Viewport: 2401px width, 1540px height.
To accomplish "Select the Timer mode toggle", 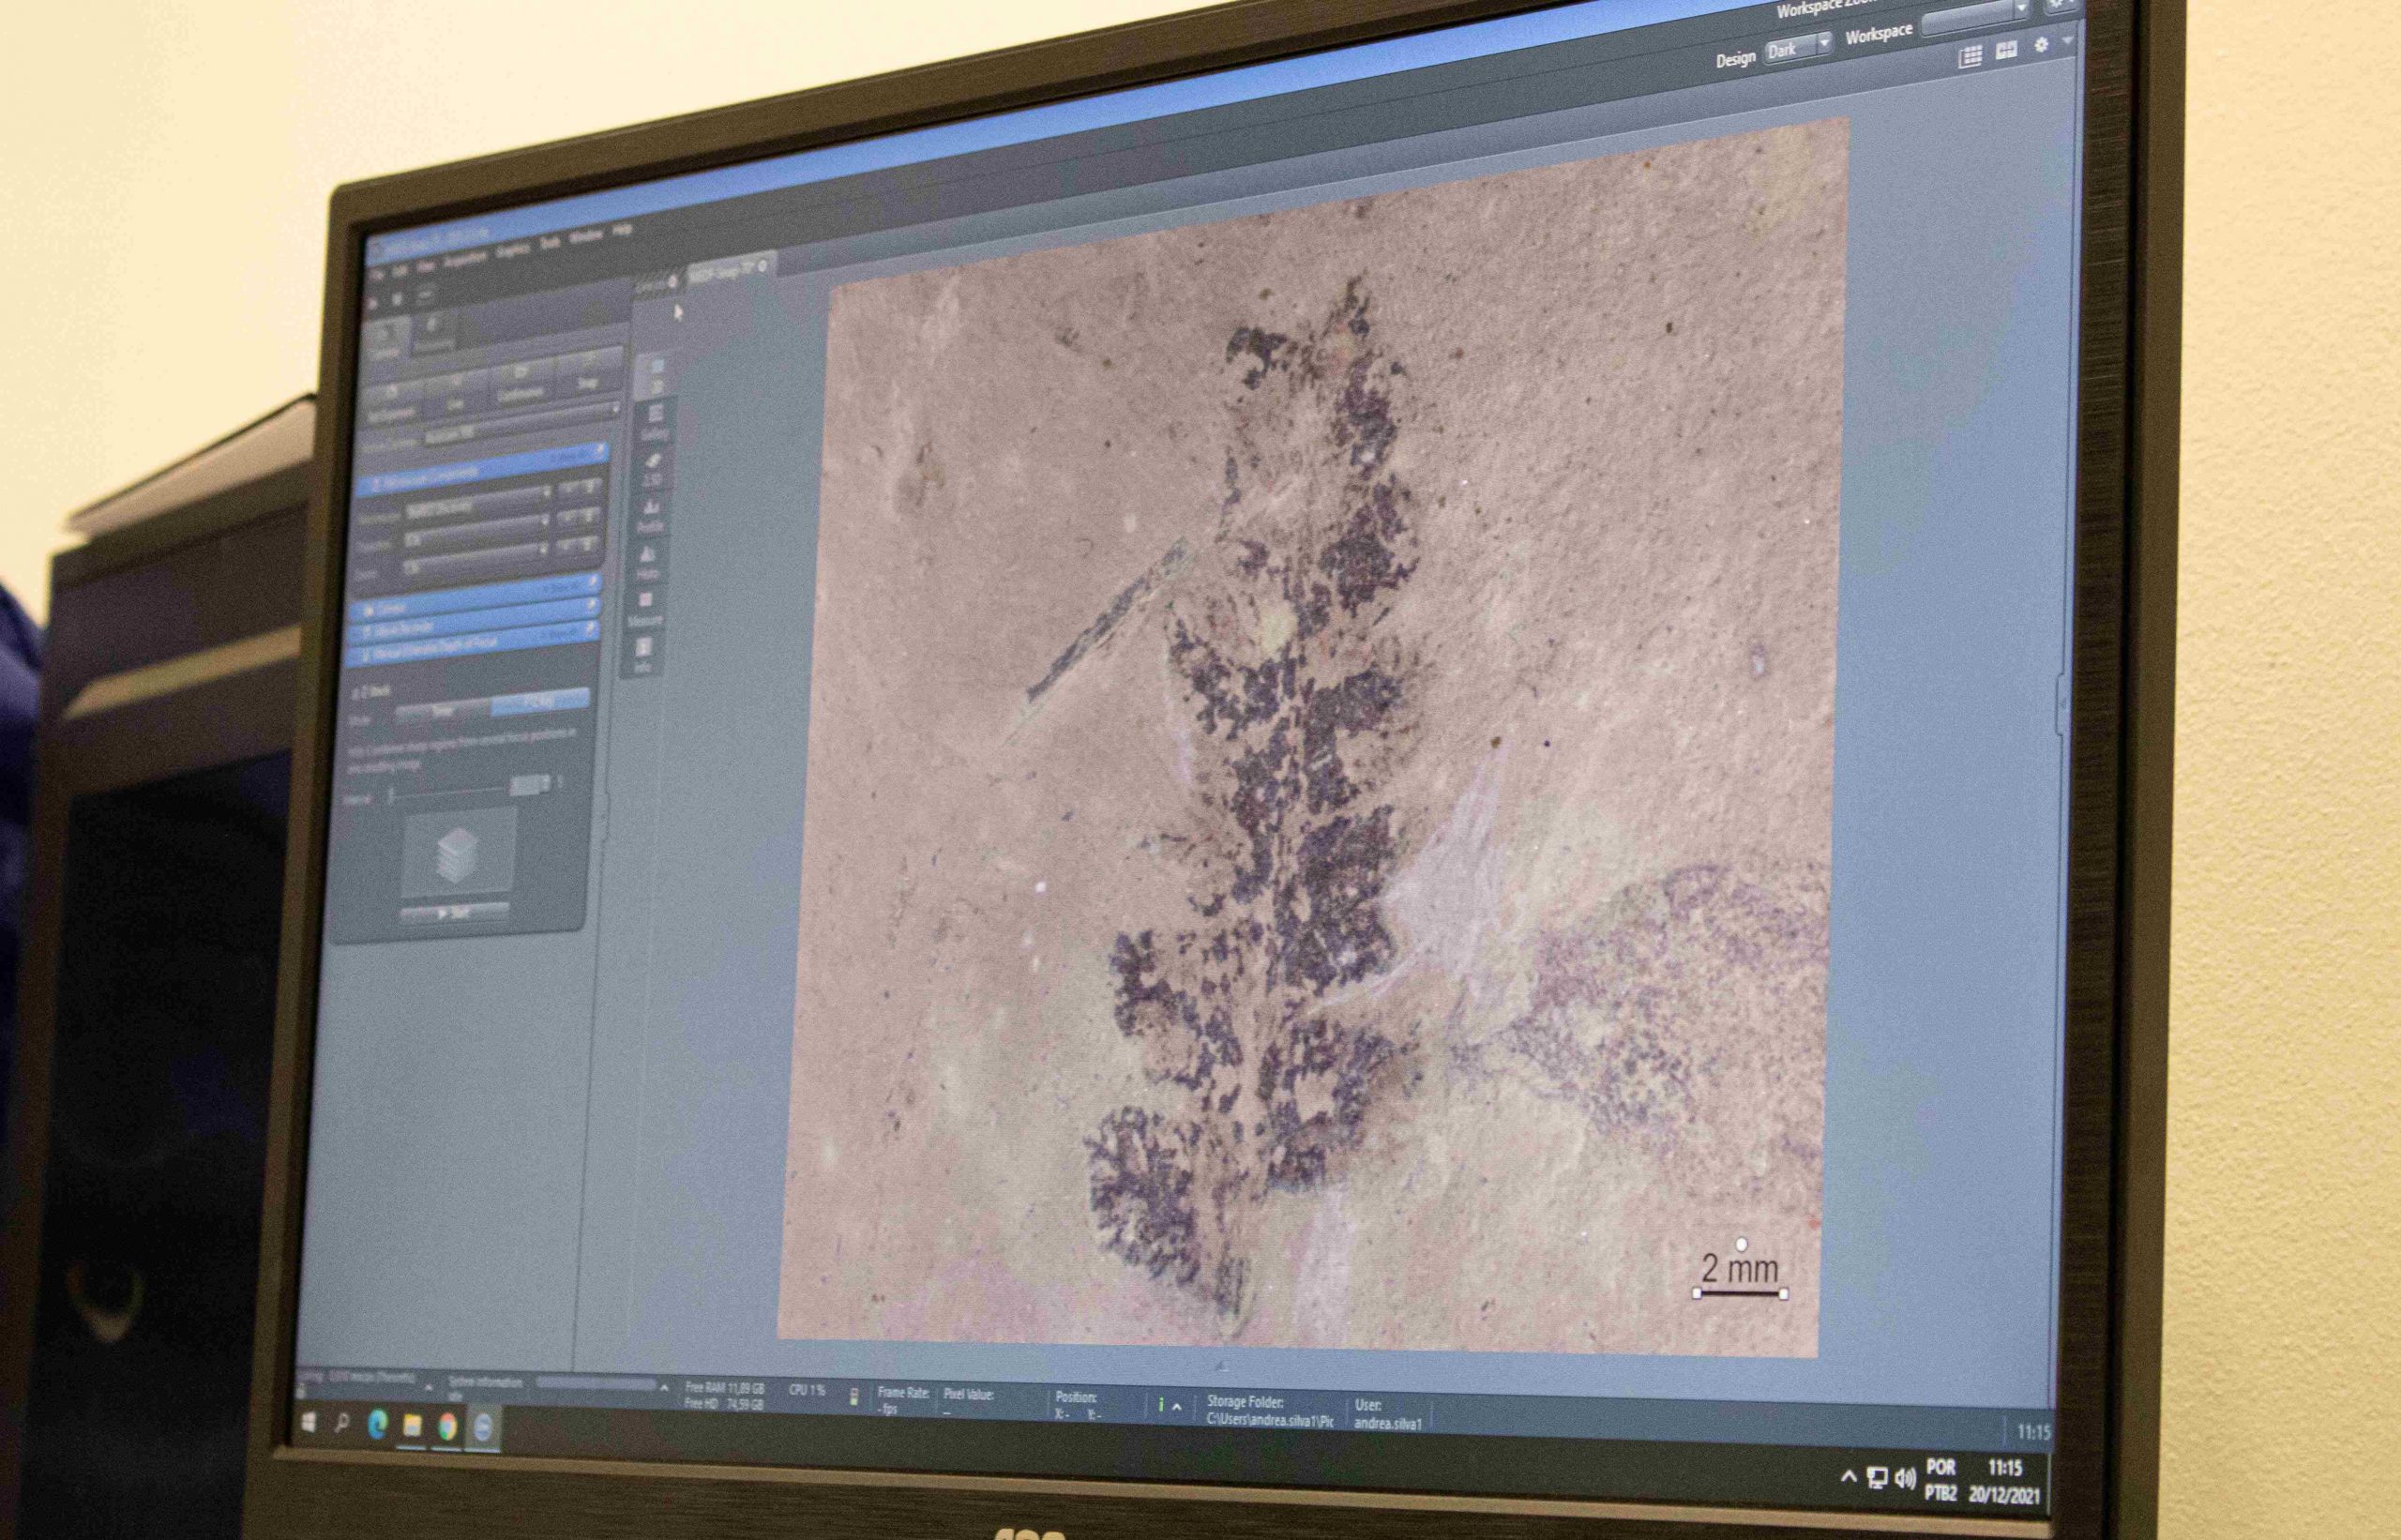I will [444, 710].
